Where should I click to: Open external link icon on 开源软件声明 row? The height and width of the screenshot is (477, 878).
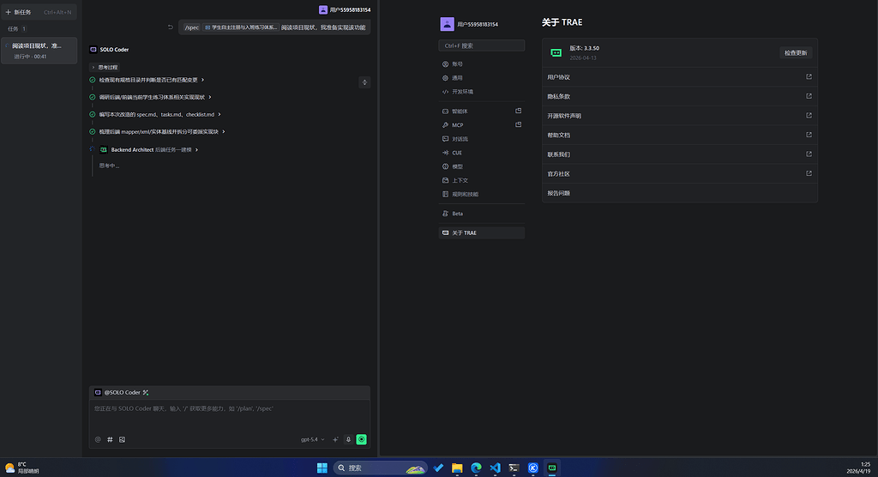(x=809, y=116)
